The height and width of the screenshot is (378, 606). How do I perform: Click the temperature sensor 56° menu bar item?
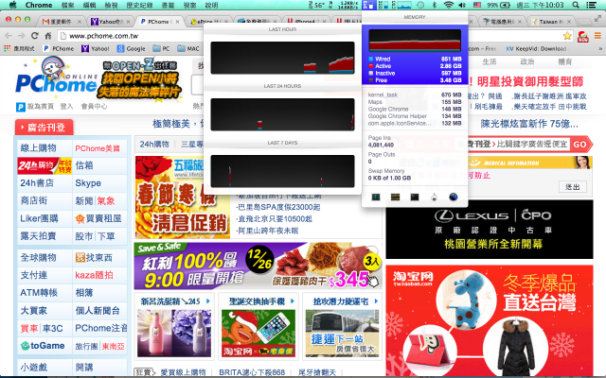tap(317, 5)
